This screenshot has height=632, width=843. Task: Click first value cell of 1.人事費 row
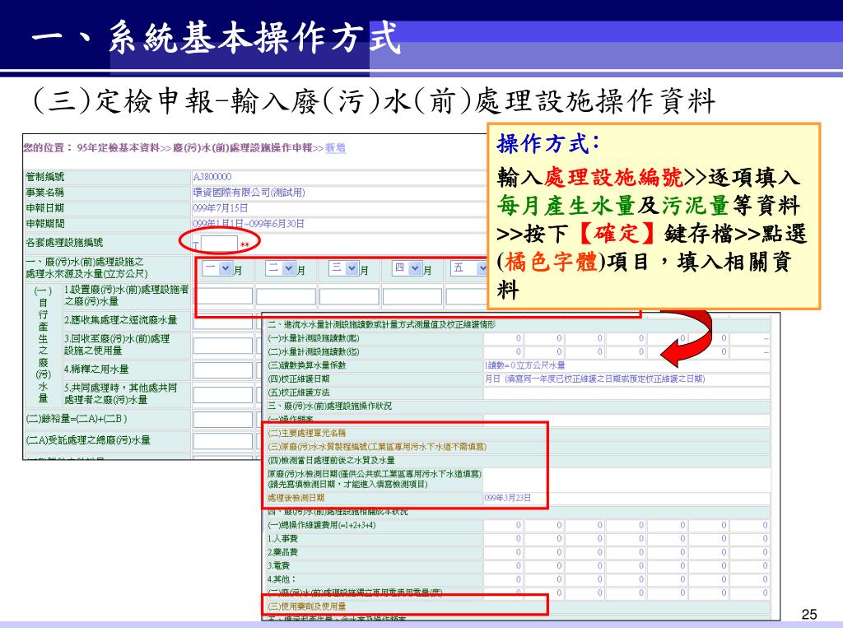[x=503, y=538]
